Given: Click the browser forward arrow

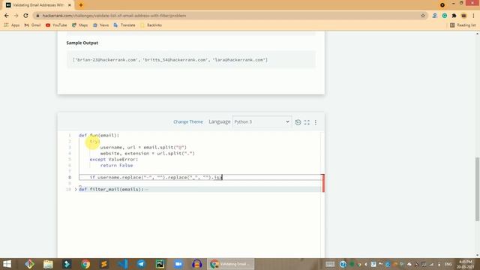Looking at the screenshot, I should pyautogui.click(x=16, y=16).
